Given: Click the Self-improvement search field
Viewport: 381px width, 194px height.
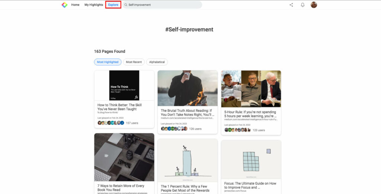Looking at the screenshot, I should (162, 5).
